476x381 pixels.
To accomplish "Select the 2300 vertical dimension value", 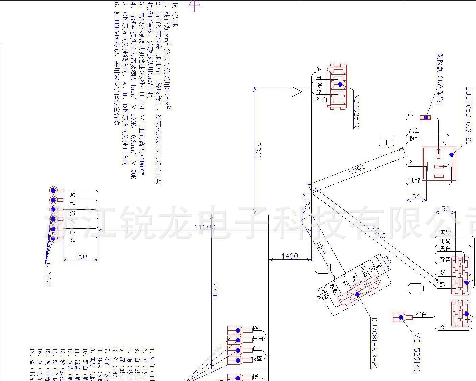I will point(257,151).
